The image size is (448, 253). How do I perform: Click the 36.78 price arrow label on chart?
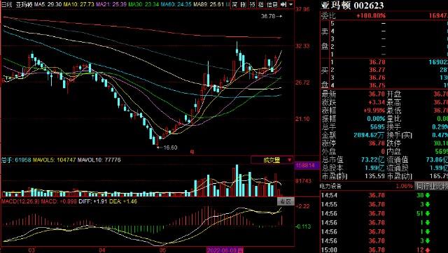click(x=271, y=16)
